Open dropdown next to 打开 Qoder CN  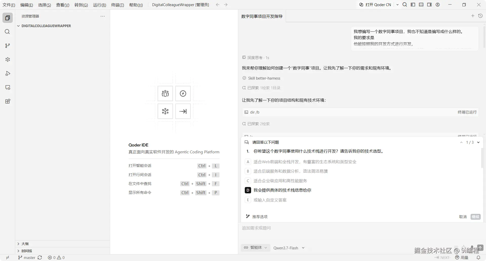(397, 5)
